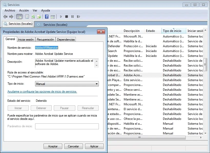Viewport: 210px width, 153px height.
Task: Select Servicios (locales) tree node
Action: [18, 24]
